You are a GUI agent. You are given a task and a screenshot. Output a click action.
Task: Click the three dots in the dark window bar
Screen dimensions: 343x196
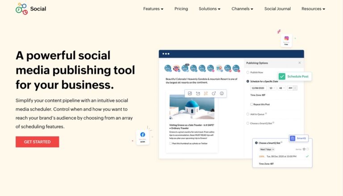click(x=166, y=54)
